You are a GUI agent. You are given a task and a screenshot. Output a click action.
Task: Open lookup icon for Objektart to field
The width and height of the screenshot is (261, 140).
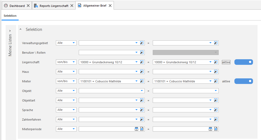(216, 100)
